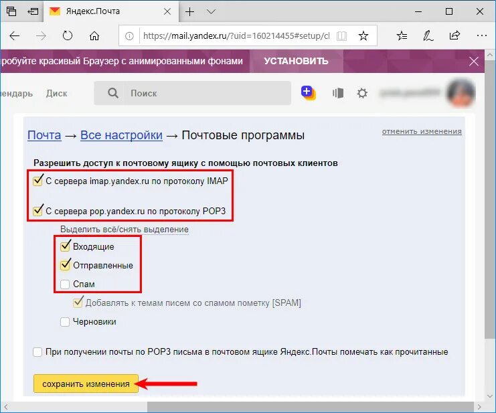Click the vertical scrollbar down arrow
496x413 pixels.
coord(490,396)
